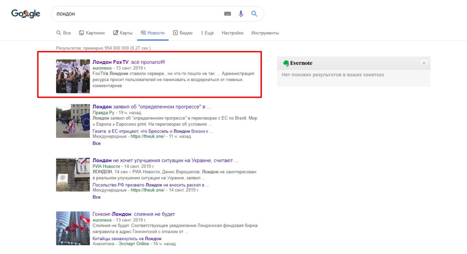The image size is (467, 254).
Task: Open headline Лондон заявил об определенном прогрессе
Action: [152, 107]
